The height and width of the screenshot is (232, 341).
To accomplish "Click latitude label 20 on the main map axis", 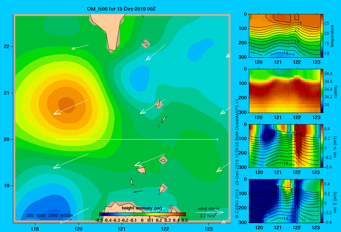I will click(x=6, y=139).
